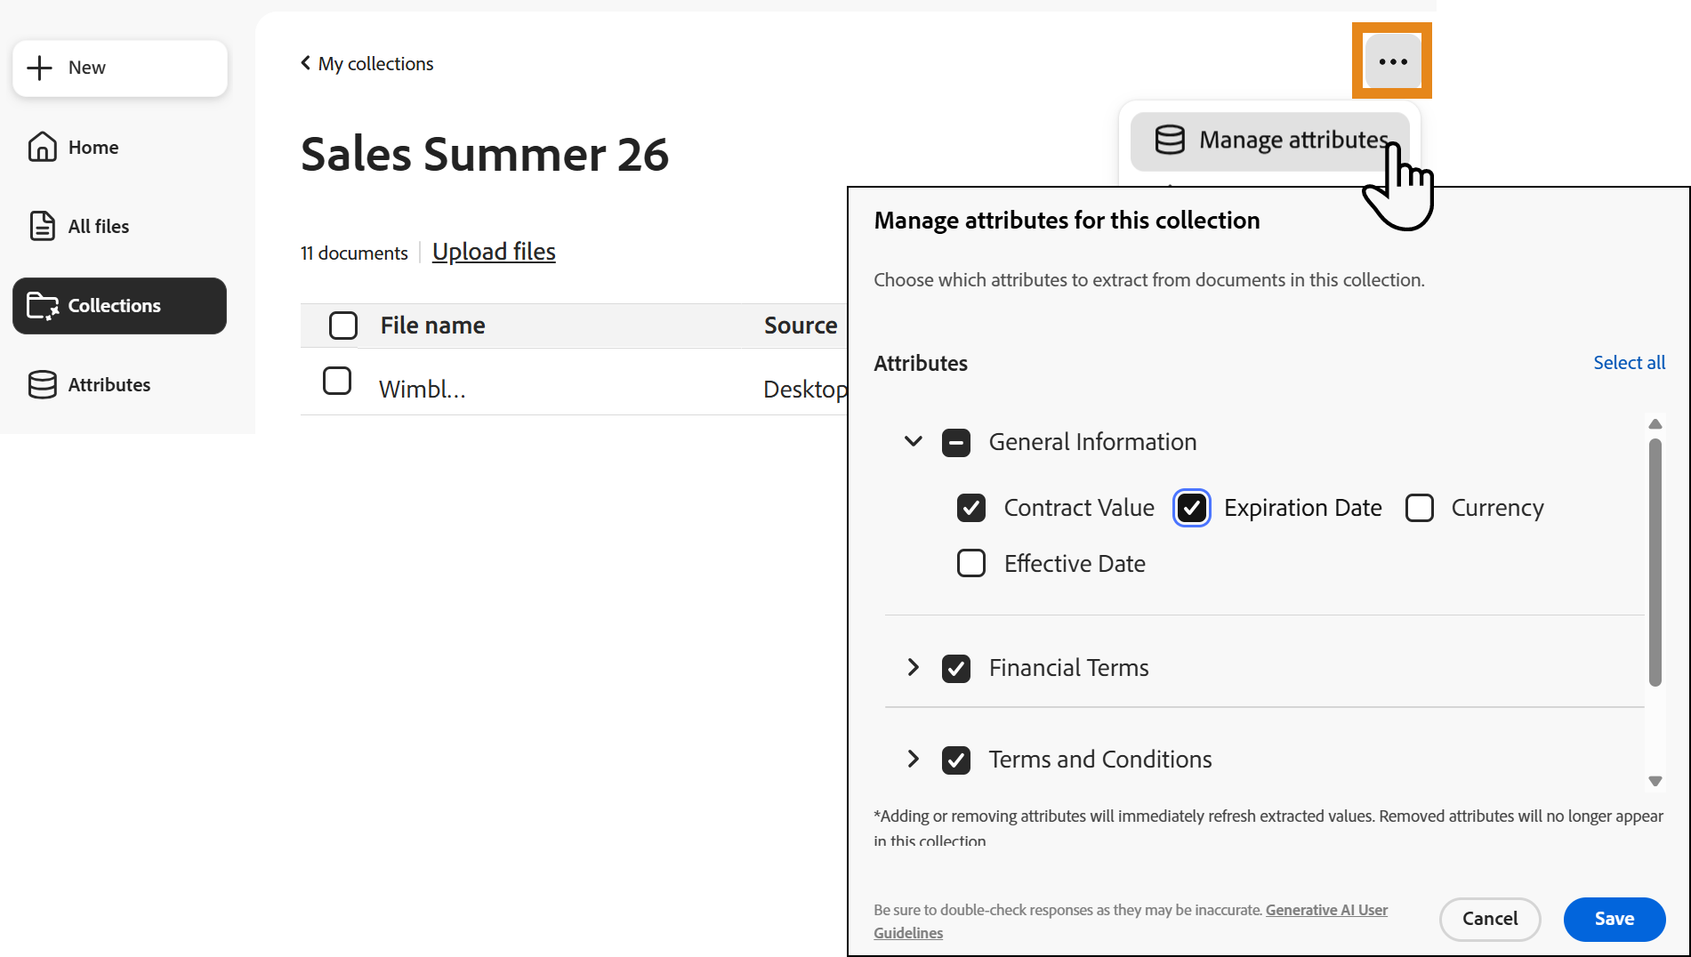Toggle the Expiration Date checkbox

(1191, 508)
